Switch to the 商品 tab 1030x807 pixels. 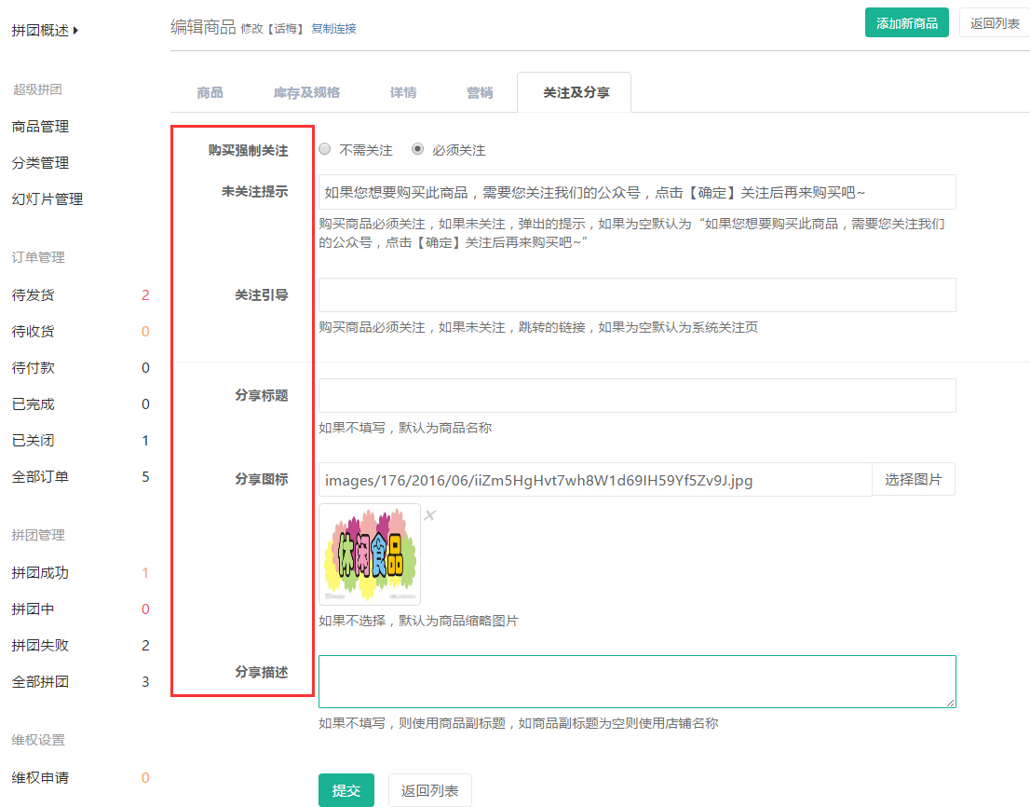tap(210, 92)
